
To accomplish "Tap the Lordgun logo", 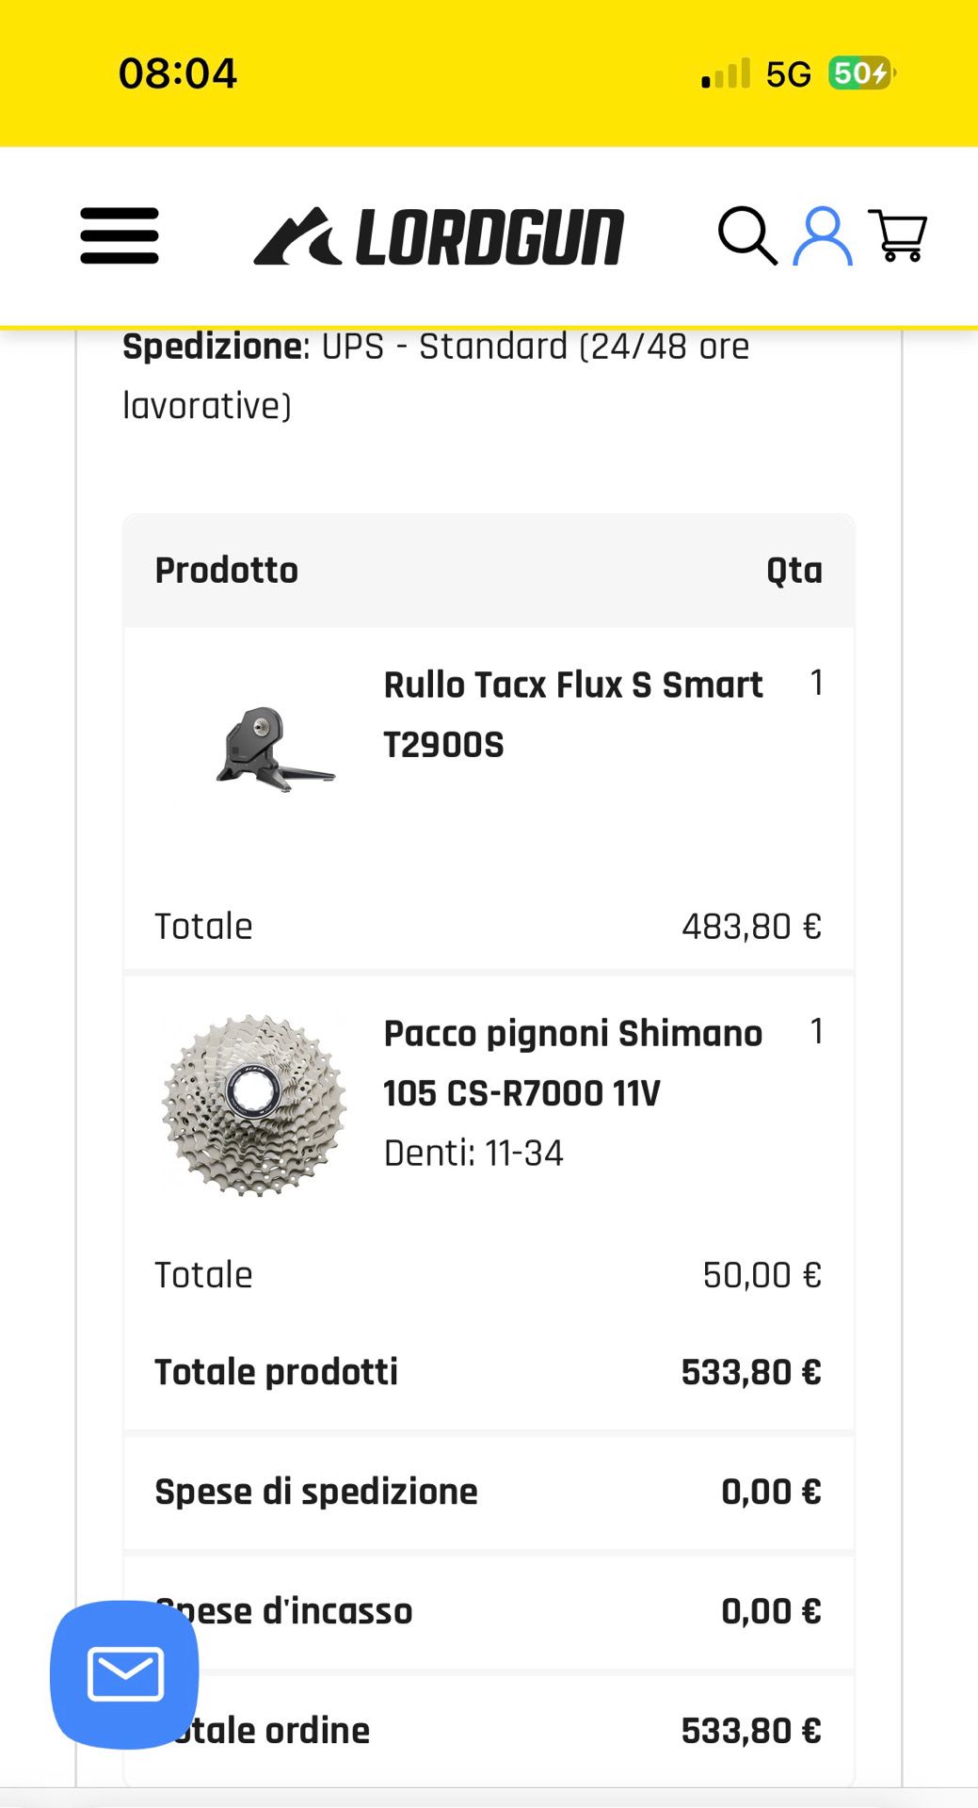I will click(x=439, y=236).
